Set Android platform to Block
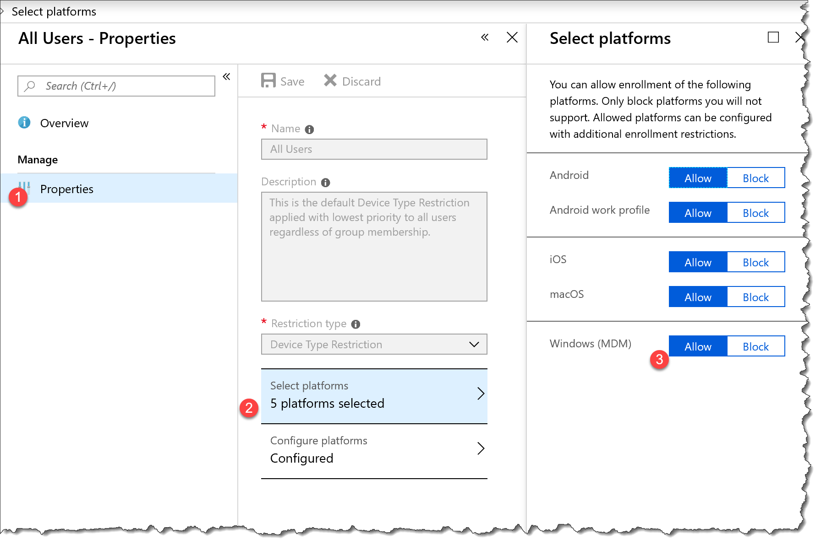 [755, 178]
